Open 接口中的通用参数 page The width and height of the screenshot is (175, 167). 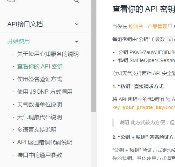click(40, 155)
